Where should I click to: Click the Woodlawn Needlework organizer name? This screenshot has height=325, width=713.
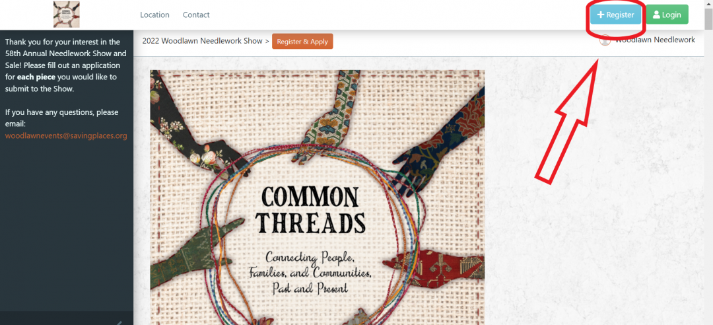tap(656, 40)
